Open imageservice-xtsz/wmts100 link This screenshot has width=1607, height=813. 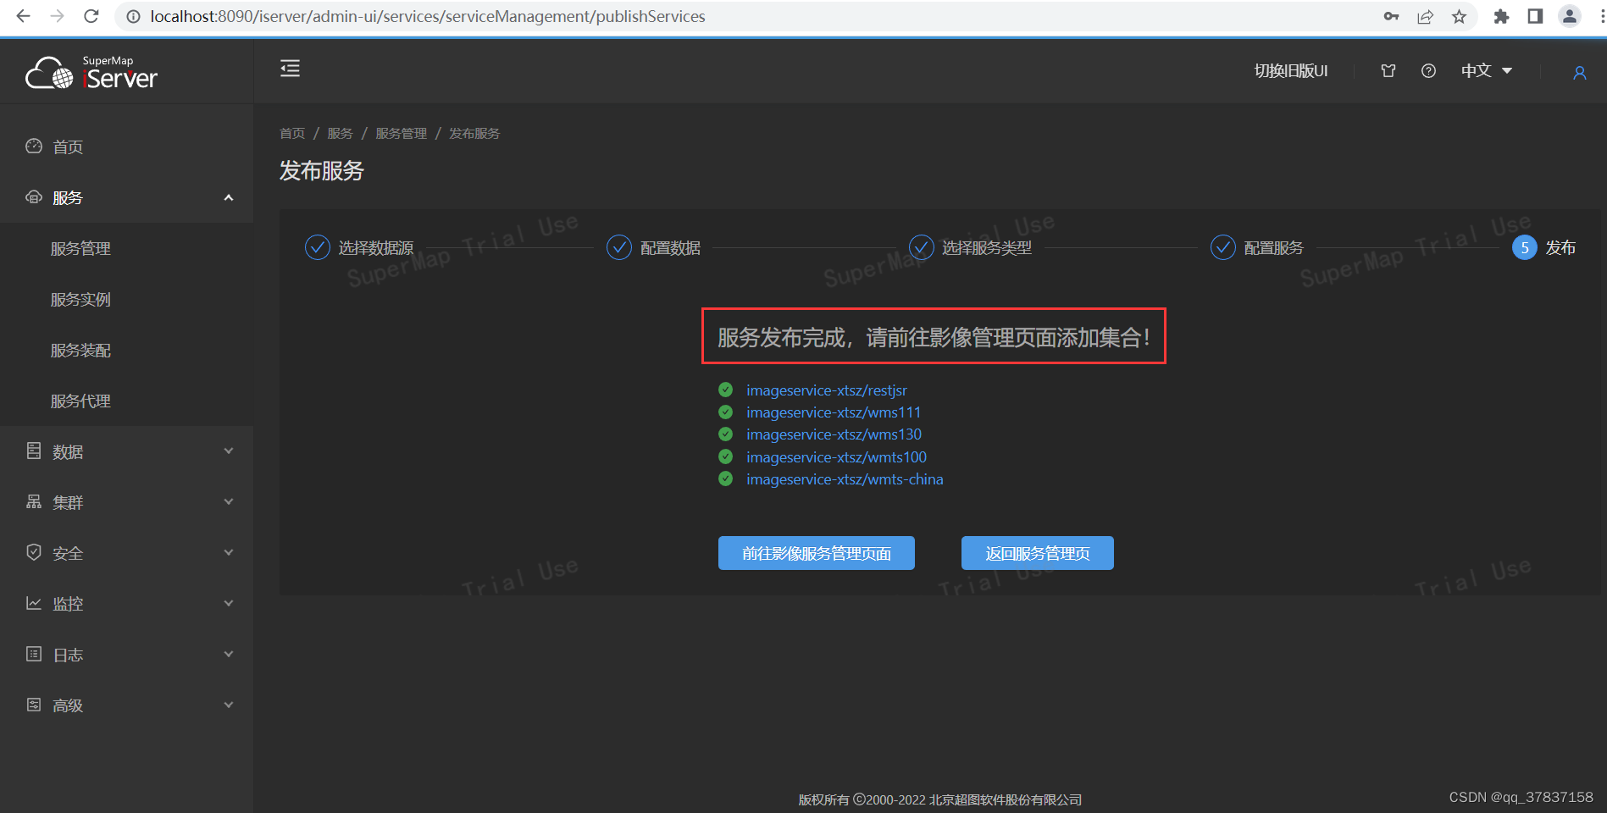click(x=836, y=457)
